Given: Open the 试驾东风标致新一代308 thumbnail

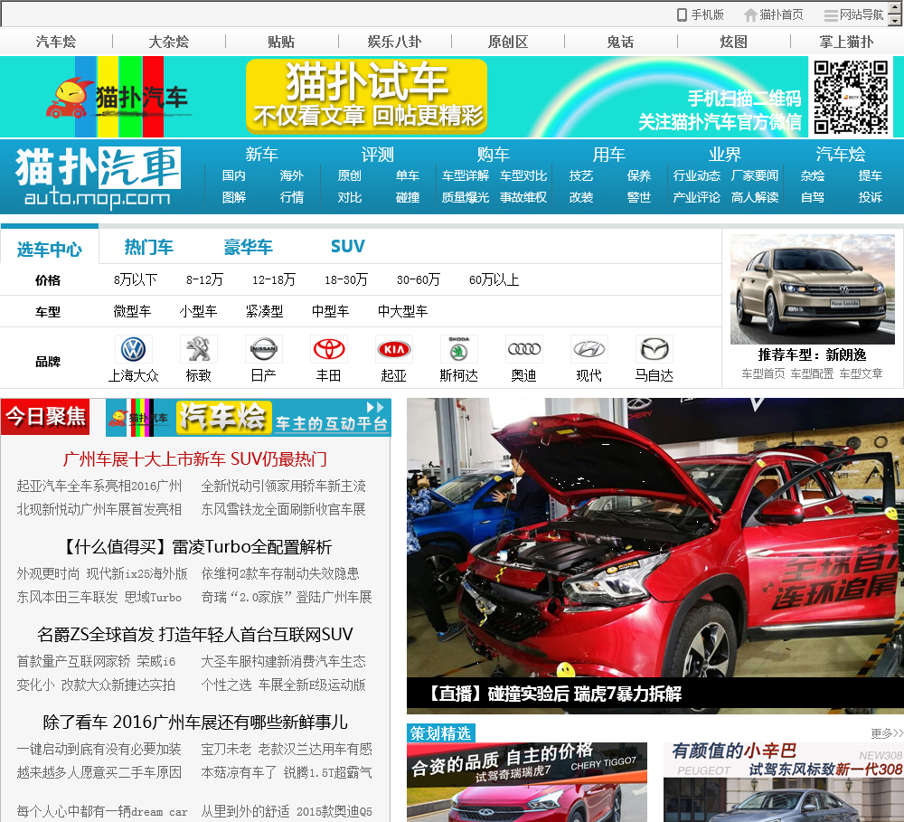Looking at the screenshot, I should (x=784, y=782).
